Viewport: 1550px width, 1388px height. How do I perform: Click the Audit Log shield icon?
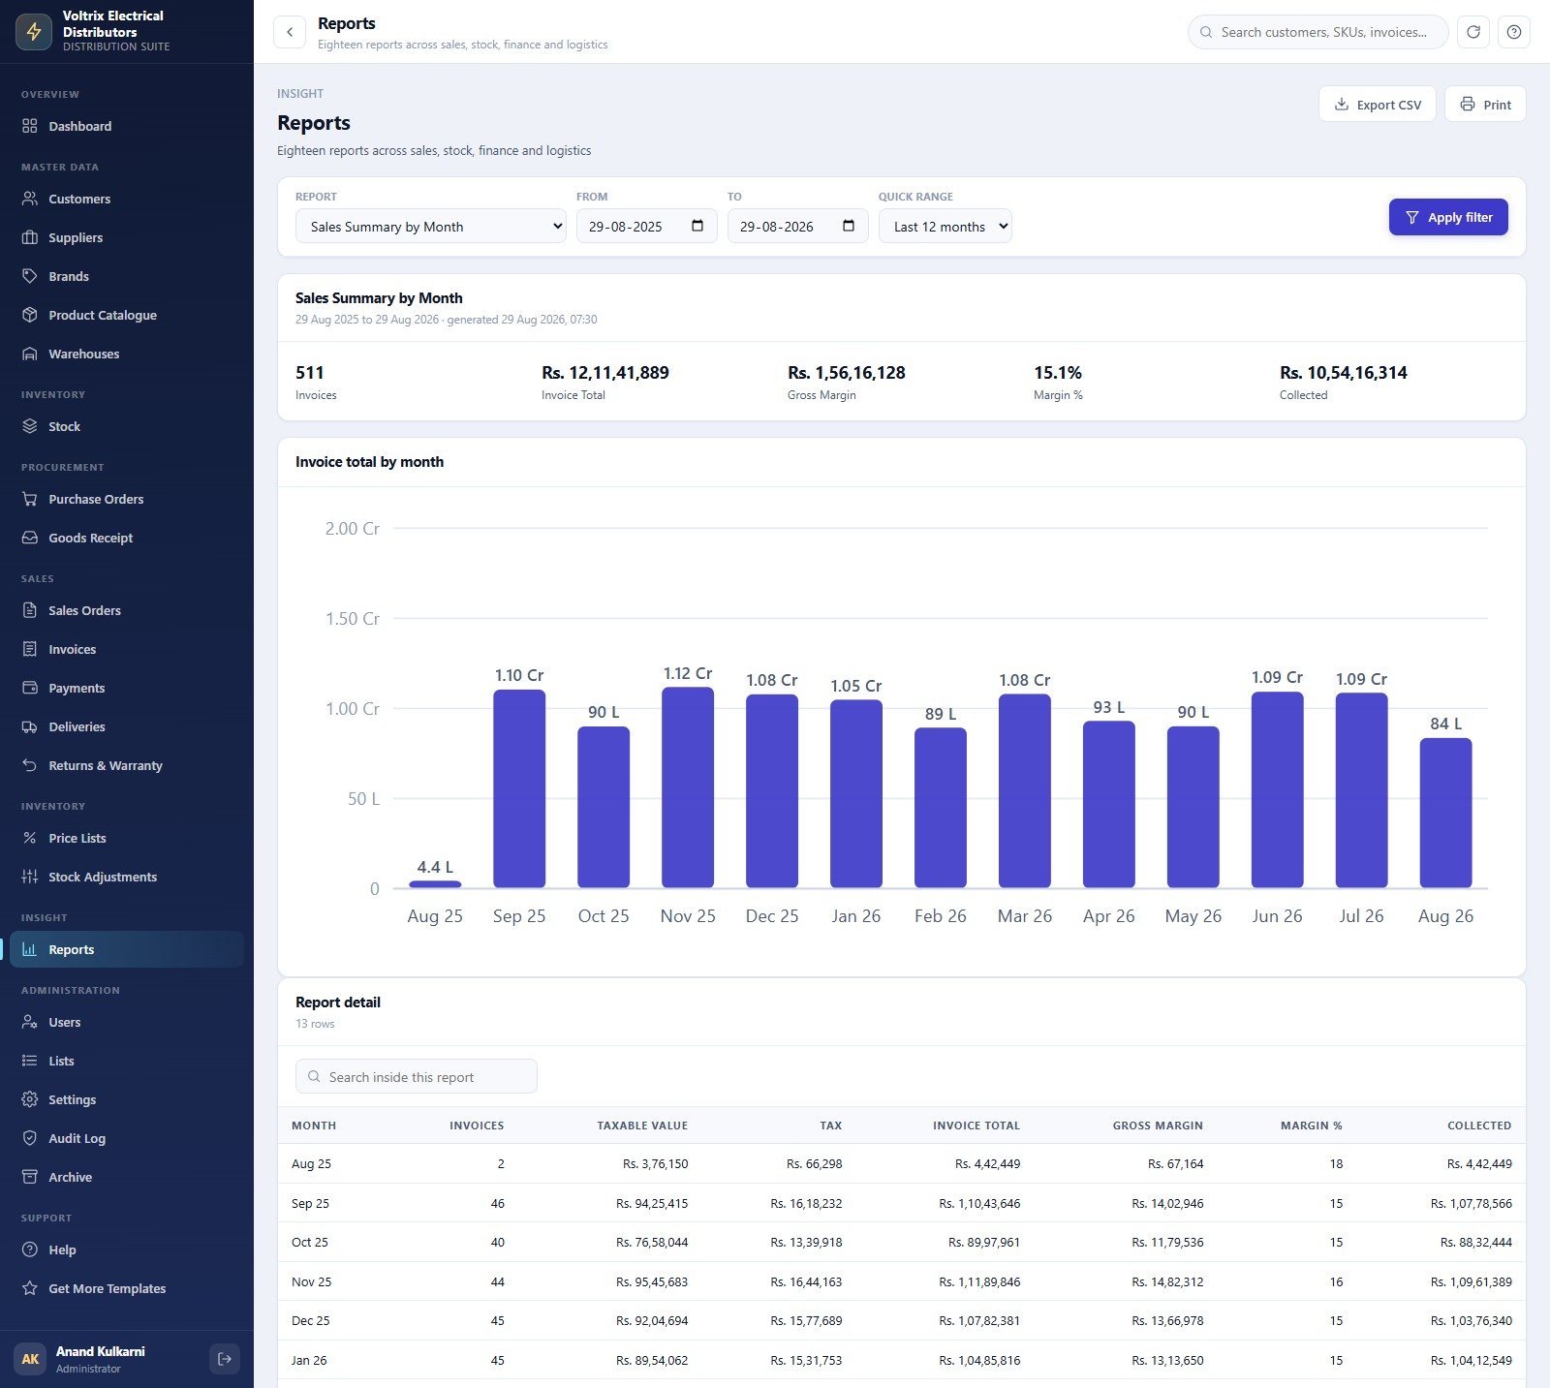(30, 1138)
